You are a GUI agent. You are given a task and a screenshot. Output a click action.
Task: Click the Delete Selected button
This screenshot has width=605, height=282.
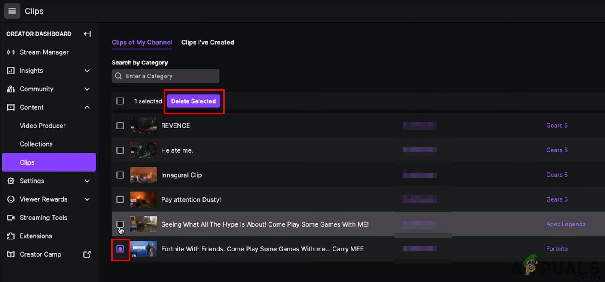pos(193,101)
